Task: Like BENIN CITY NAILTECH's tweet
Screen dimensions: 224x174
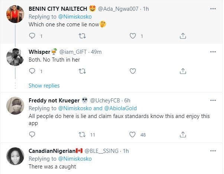Action: [x=133, y=36]
